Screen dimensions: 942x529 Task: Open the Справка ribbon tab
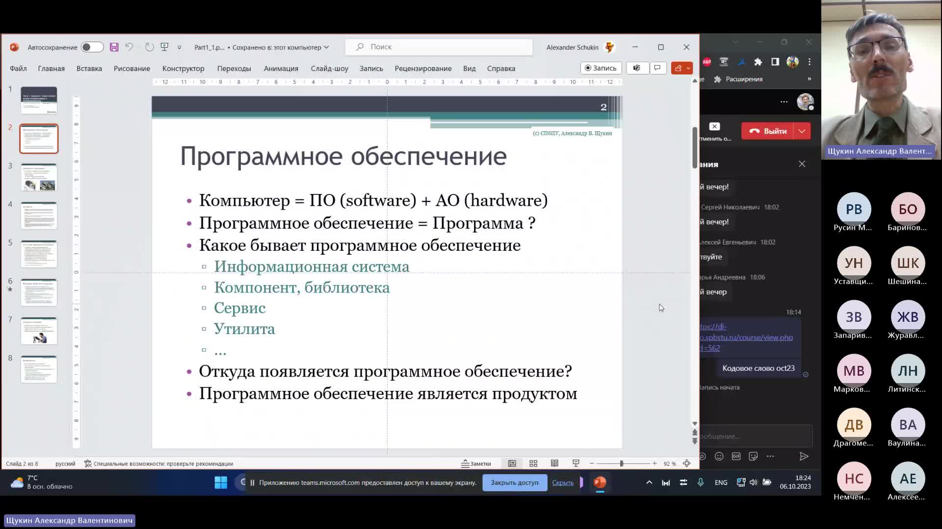tap(501, 69)
